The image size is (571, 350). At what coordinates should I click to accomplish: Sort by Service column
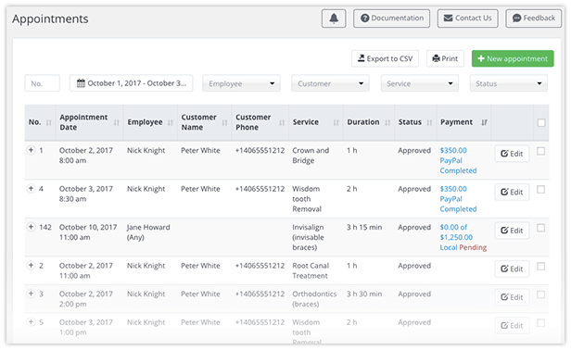(x=316, y=122)
